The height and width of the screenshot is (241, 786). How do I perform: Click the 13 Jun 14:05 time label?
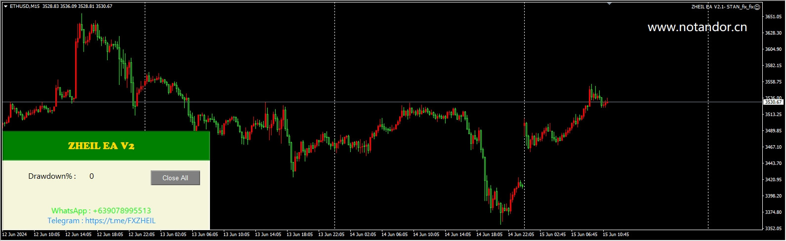[268, 235]
